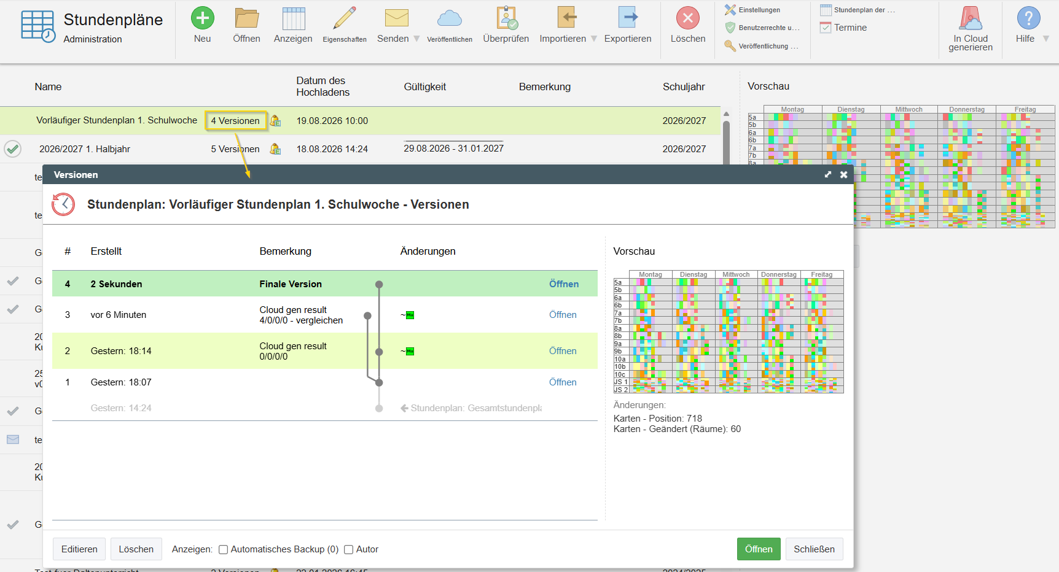Click the version timeline node for version 2
The width and height of the screenshot is (1059, 572).
[379, 352]
